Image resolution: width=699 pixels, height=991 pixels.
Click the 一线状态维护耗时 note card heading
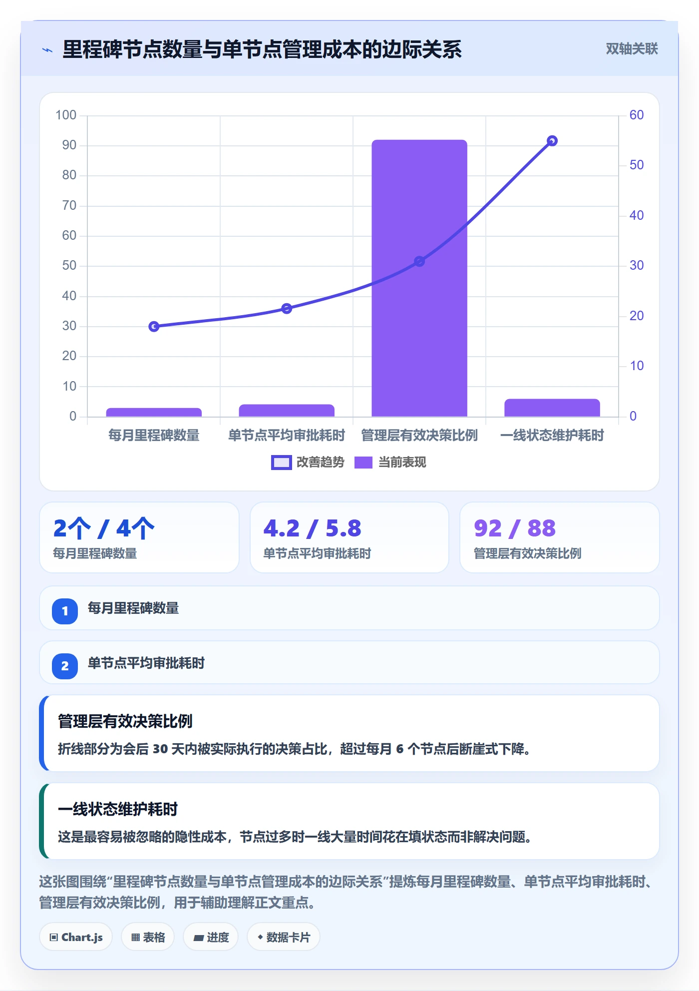[118, 809]
